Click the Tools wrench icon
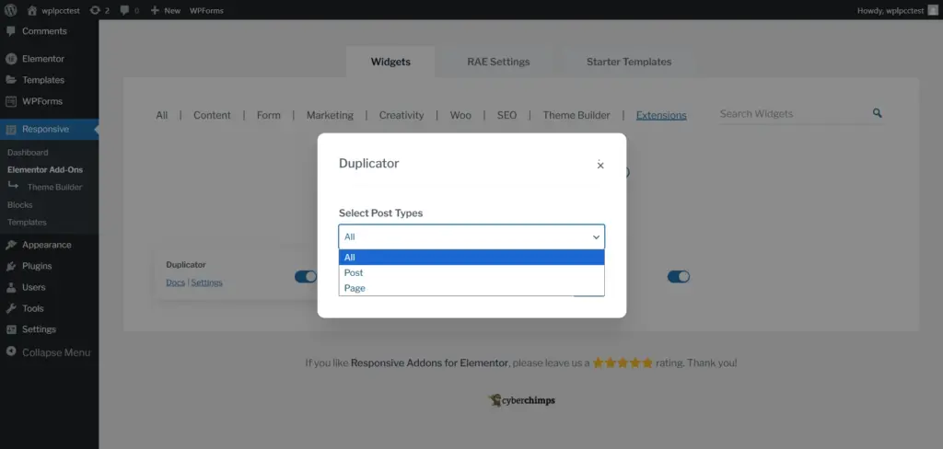The width and height of the screenshot is (943, 449). click(11, 308)
